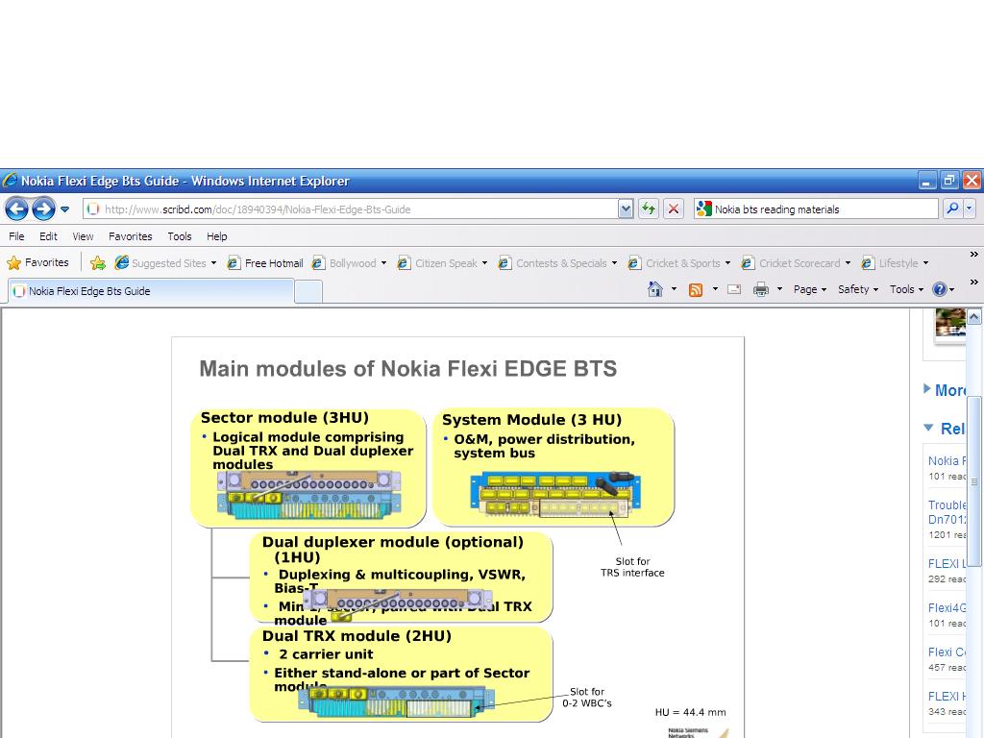
Task: Refresh the page with the green arrows icon
Action: click(649, 209)
